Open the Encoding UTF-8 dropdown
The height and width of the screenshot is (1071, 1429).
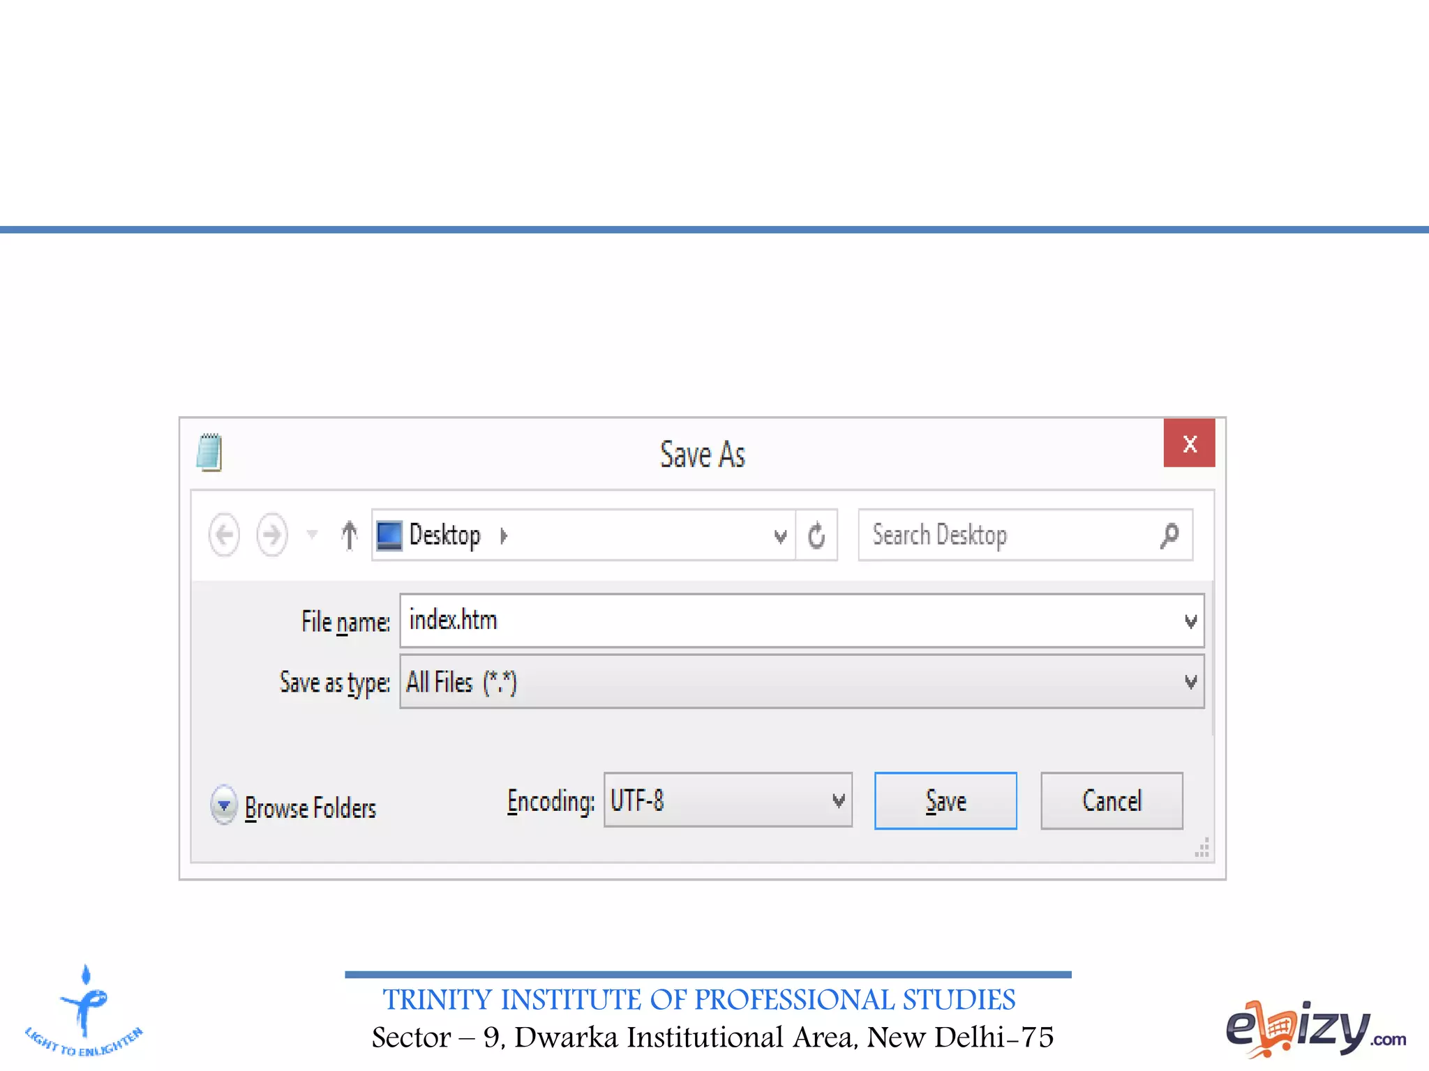838,800
